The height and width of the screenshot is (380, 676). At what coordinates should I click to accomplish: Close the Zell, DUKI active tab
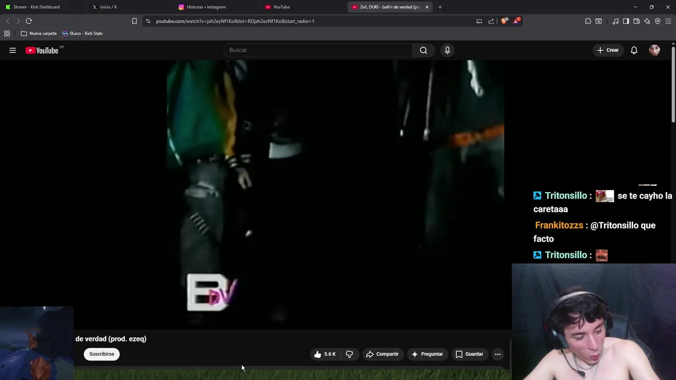pyautogui.click(x=427, y=7)
